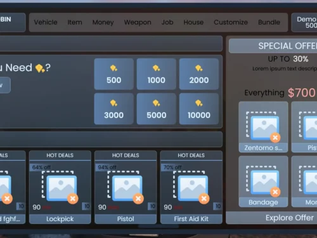Select the Money tab

[x=103, y=22]
